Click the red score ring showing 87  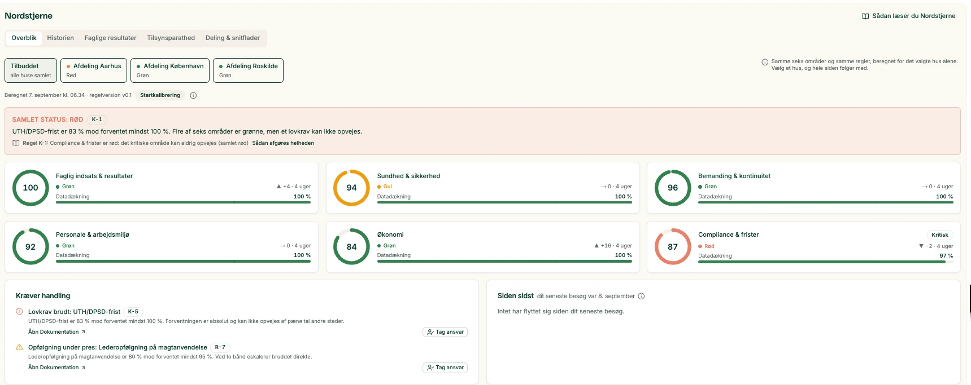tap(673, 246)
